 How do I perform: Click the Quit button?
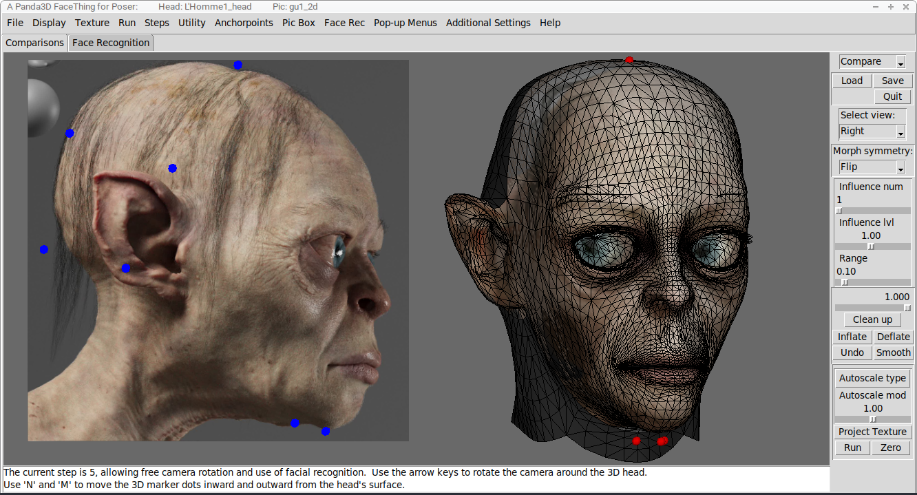point(893,96)
